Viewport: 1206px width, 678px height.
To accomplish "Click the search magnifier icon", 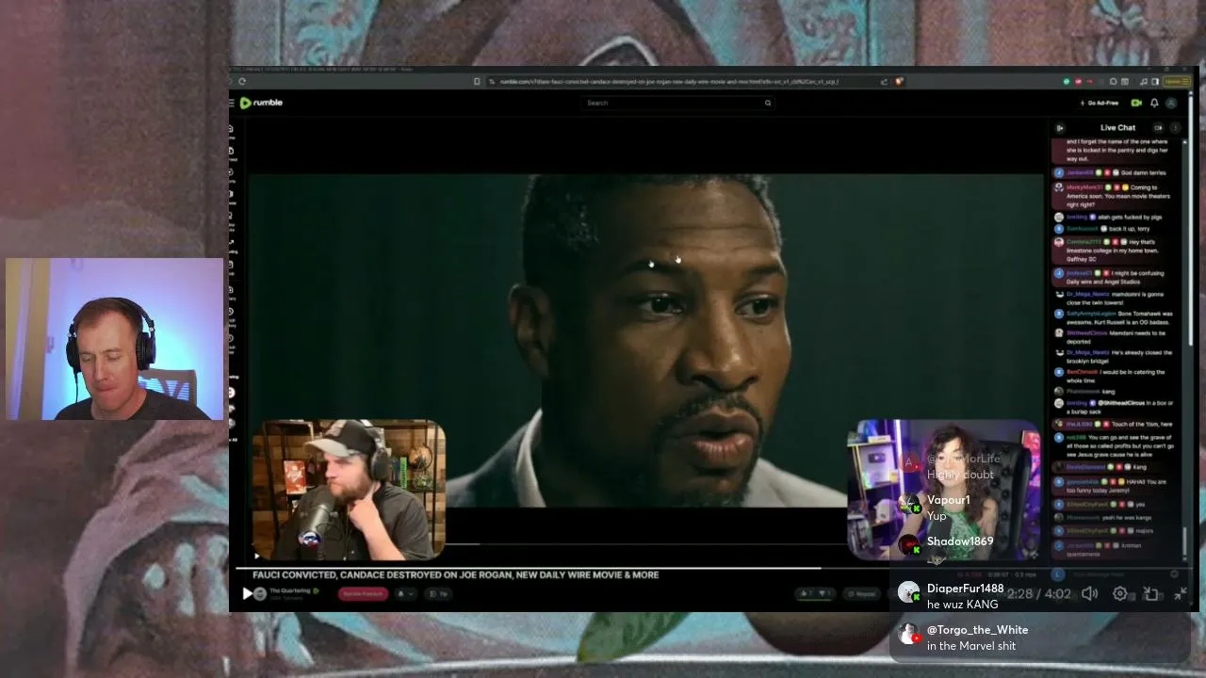I will [768, 103].
